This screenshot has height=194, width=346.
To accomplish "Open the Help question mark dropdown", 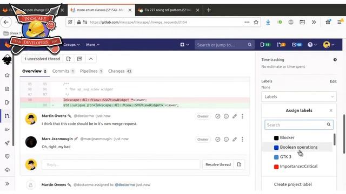I will 312,45.
